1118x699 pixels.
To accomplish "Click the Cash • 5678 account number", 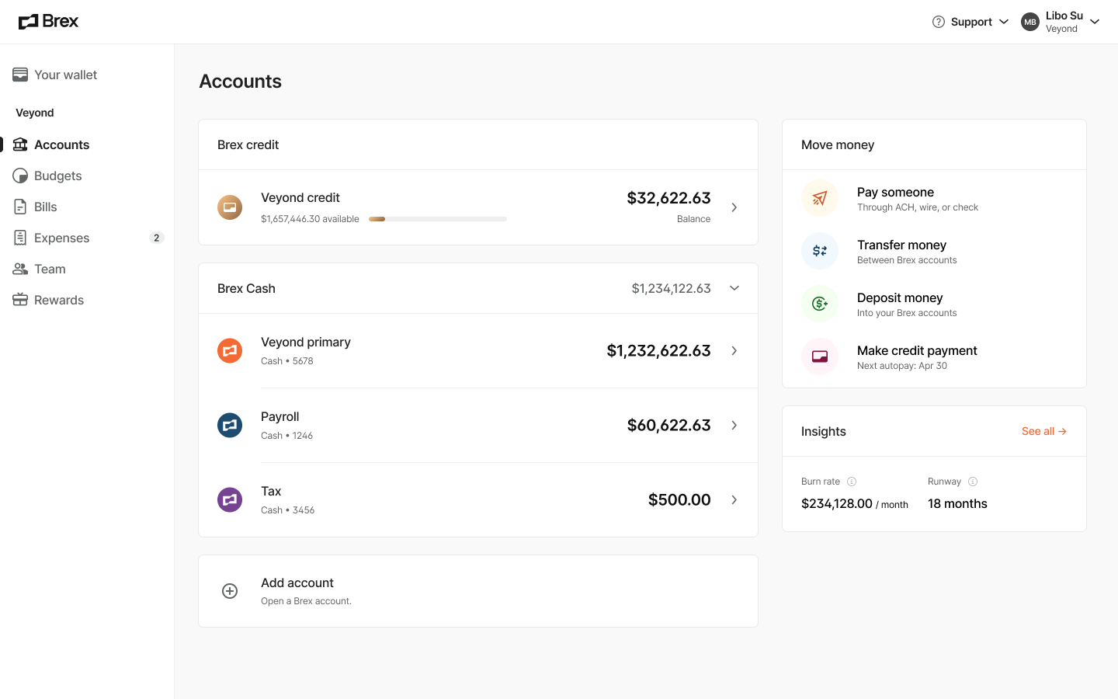I will [x=287, y=361].
